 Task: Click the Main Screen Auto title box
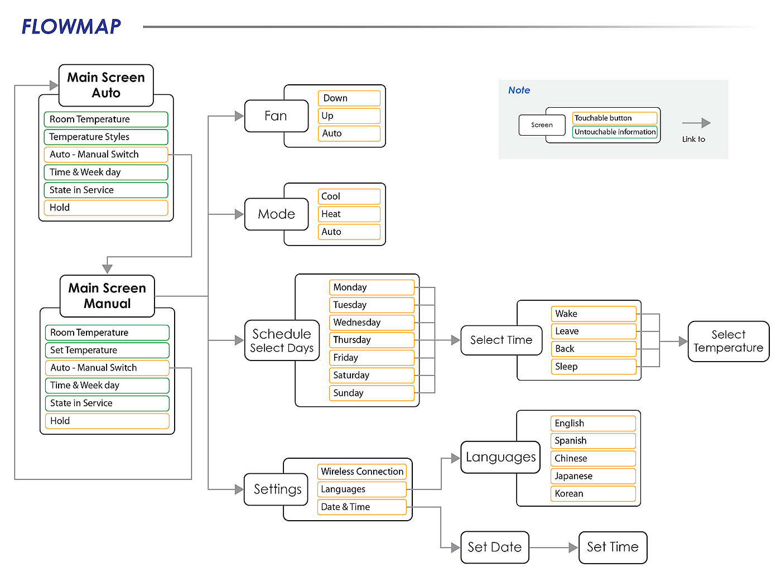[106, 85]
